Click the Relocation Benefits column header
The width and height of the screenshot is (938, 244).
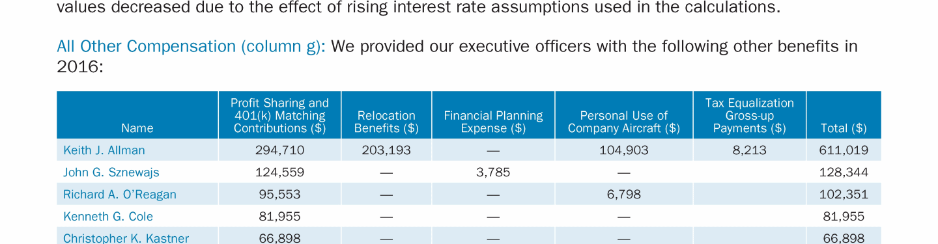tap(386, 122)
